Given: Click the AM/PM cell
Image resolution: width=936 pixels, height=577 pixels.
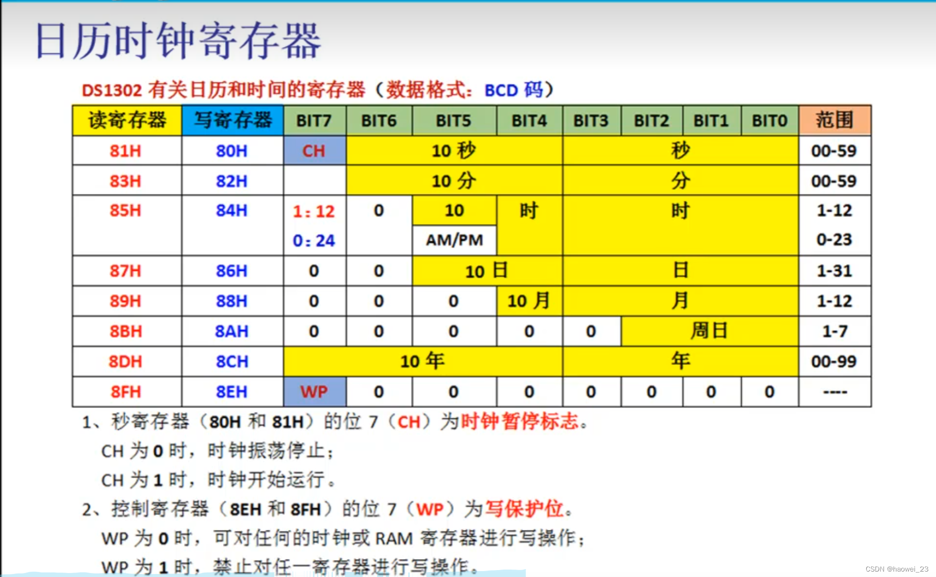Looking at the screenshot, I should (x=454, y=240).
